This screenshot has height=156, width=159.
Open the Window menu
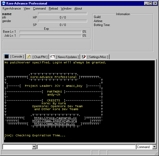tap(66, 8)
